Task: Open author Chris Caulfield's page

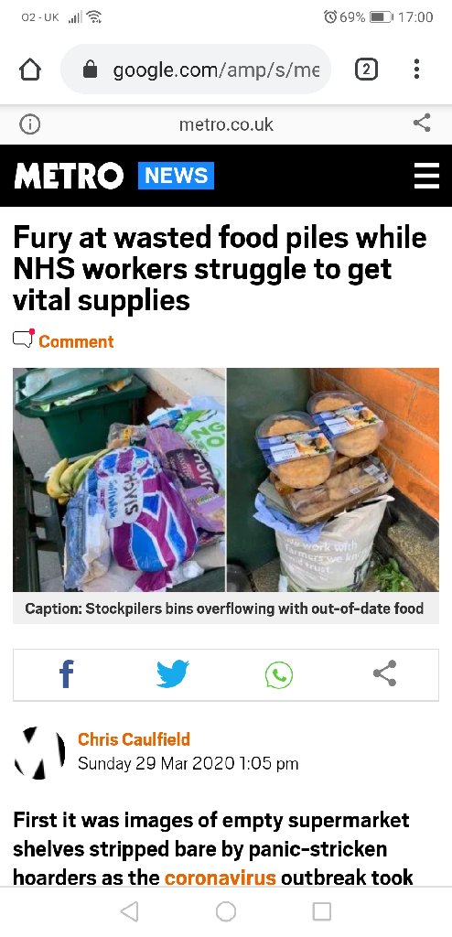Action: tap(134, 739)
